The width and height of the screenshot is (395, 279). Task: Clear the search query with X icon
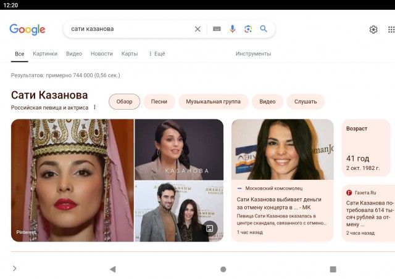[x=197, y=29]
